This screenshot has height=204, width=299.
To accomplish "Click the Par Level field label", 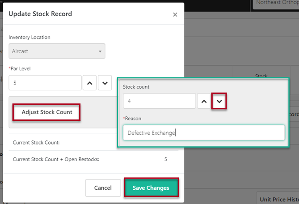I will (x=21, y=68).
